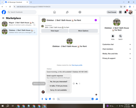Show hidden system tray icons chevron
The width and height of the screenshot is (136, 108).
tap(117, 106)
